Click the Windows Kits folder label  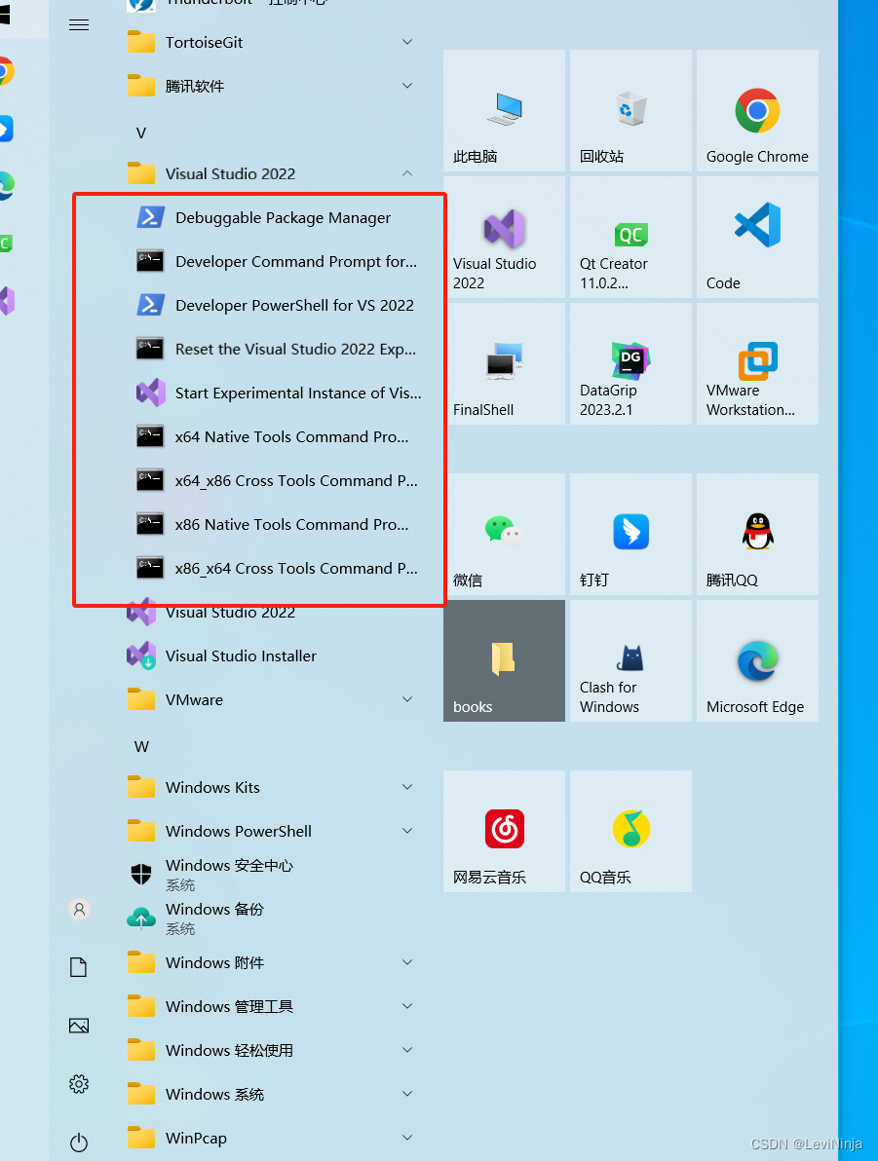(212, 787)
